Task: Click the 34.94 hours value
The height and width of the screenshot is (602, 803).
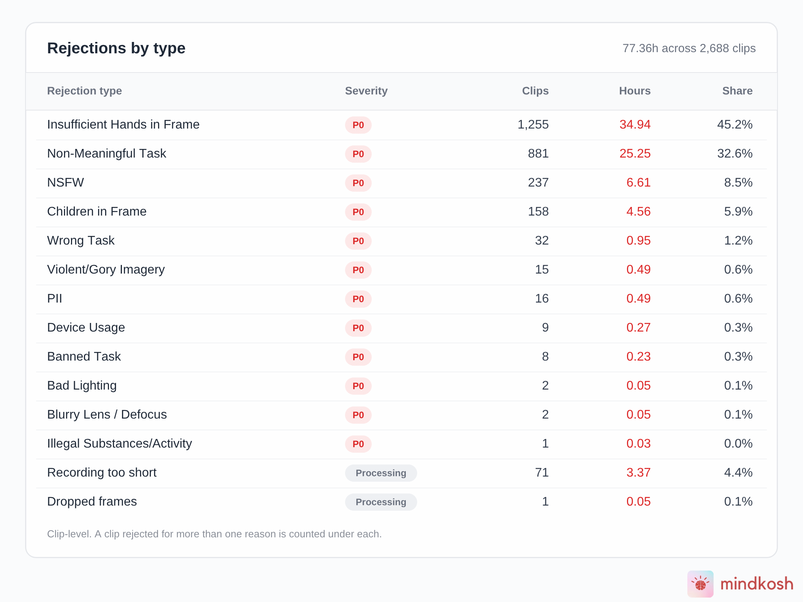Action: point(635,125)
